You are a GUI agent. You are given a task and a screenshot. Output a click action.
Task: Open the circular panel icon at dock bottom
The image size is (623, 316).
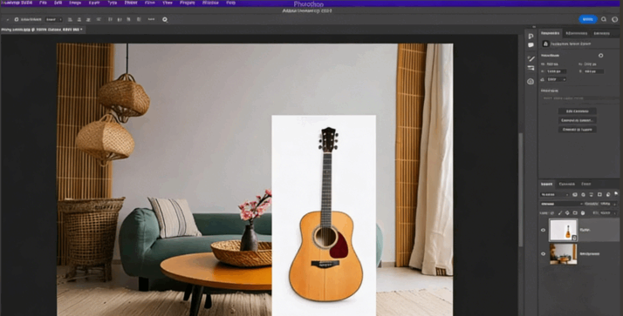pos(531,81)
